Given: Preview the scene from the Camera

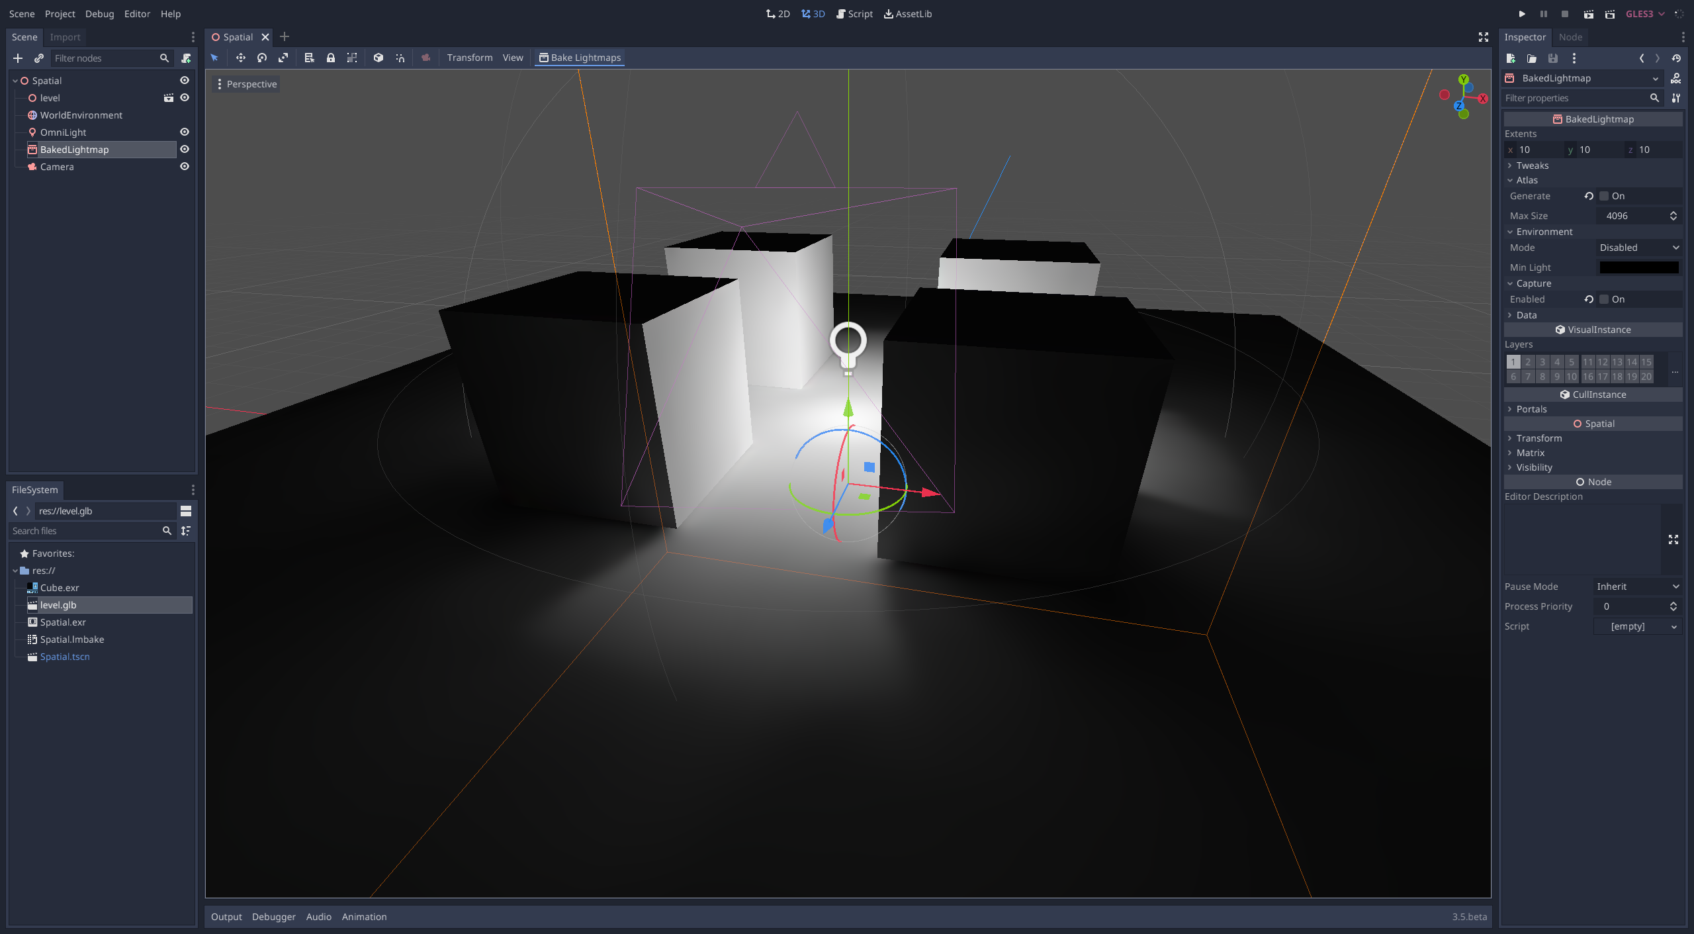Looking at the screenshot, I should (x=425, y=58).
